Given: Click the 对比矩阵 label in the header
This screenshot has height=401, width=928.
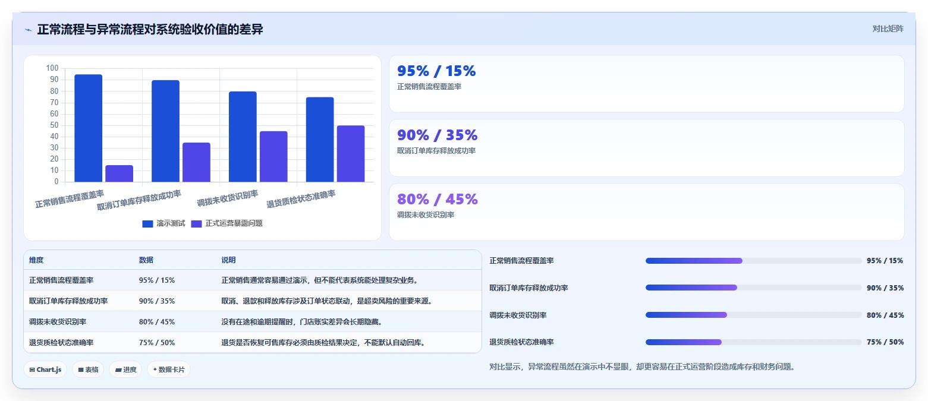Looking at the screenshot, I should click(888, 29).
